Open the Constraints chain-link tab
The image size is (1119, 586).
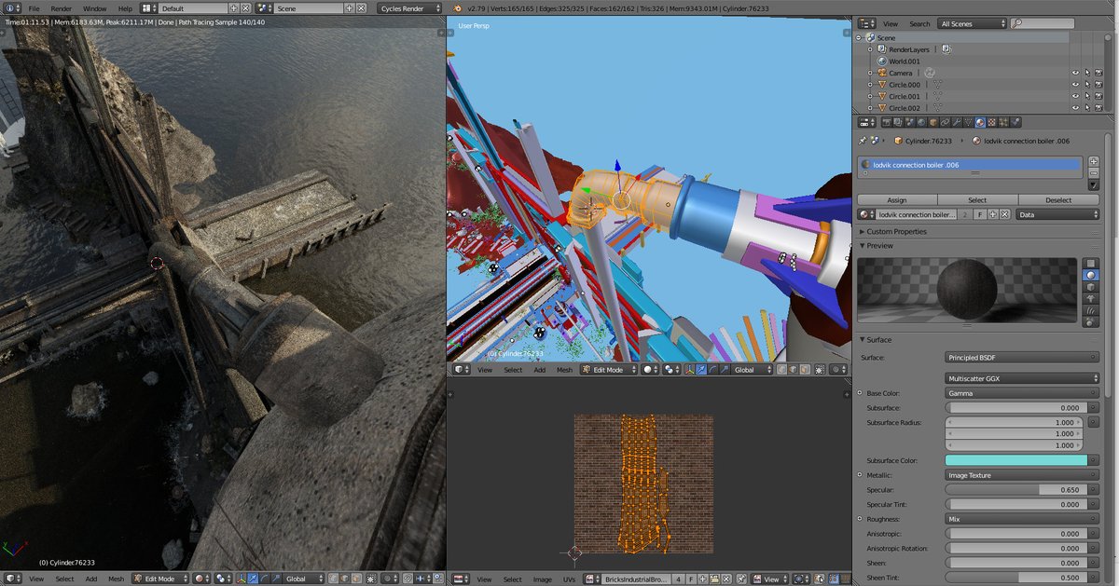coord(945,122)
